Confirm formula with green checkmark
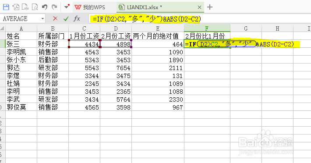 click(x=66, y=19)
